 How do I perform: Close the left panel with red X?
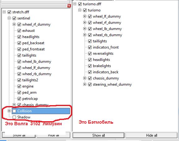(69, 6)
